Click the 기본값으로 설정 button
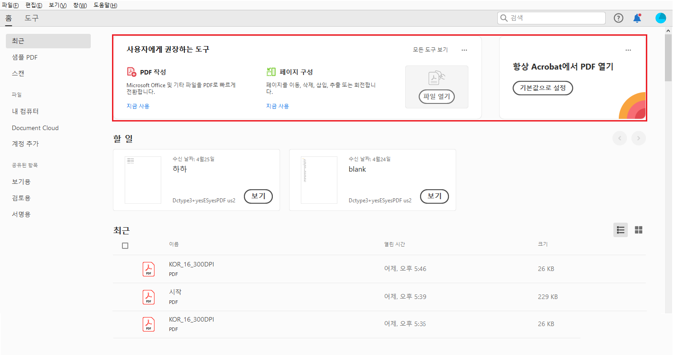 point(542,88)
